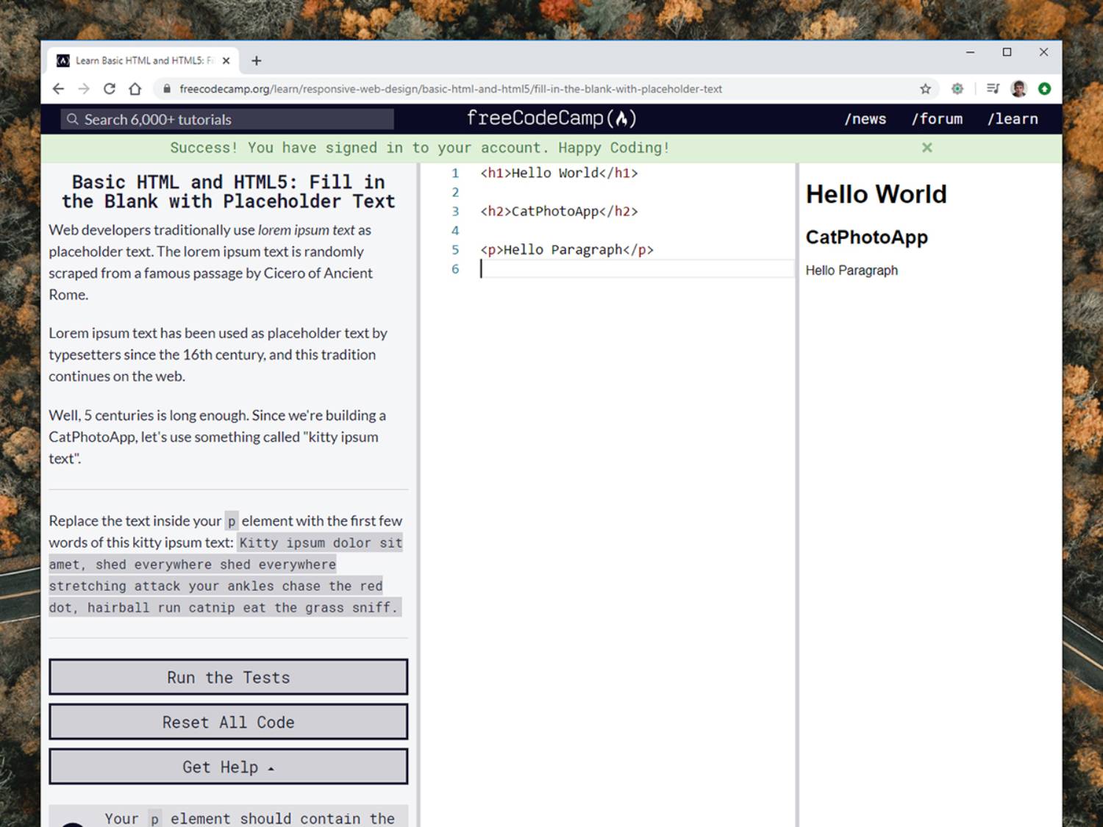
Task: Close the Learn Basic HTML tab
Action: pyautogui.click(x=226, y=61)
